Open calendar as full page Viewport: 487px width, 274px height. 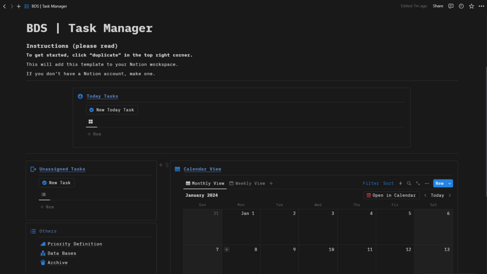point(418,183)
